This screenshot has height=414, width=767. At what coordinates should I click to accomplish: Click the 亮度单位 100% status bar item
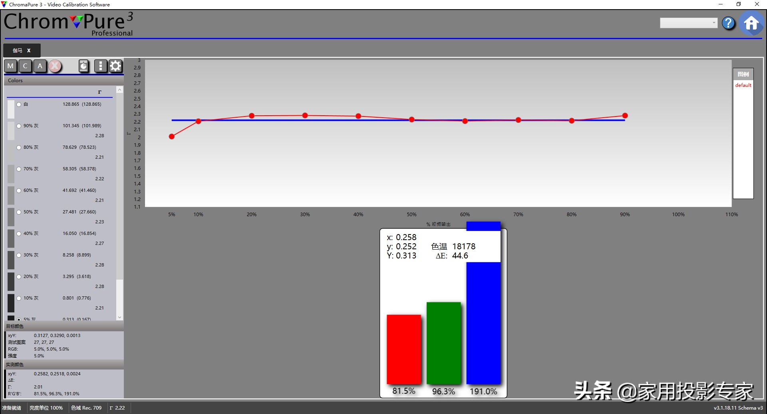pos(46,408)
